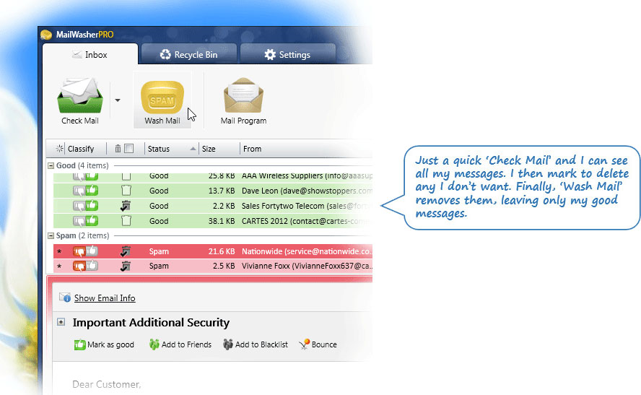This screenshot has height=395, width=641.
Task: Click the 38.1 KB size cell
Action: [222, 221]
